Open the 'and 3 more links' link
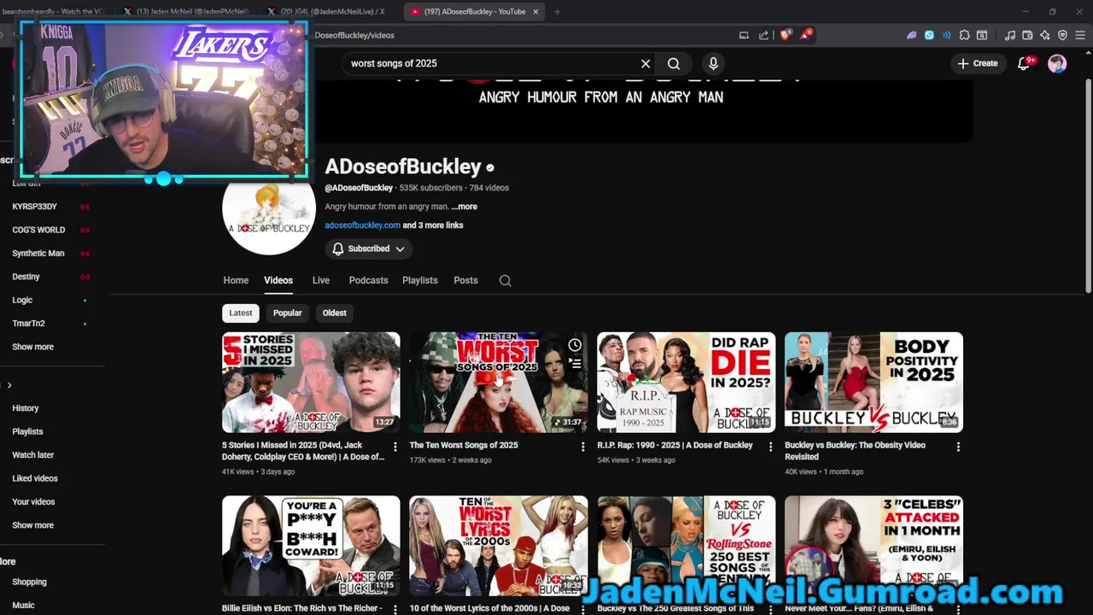The image size is (1093, 615). (433, 225)
